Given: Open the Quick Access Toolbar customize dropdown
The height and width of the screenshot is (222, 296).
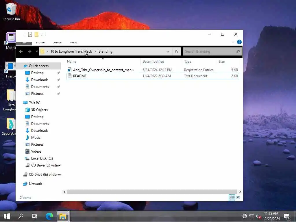Looking at the screenshot, I should (x=42, y=34).
